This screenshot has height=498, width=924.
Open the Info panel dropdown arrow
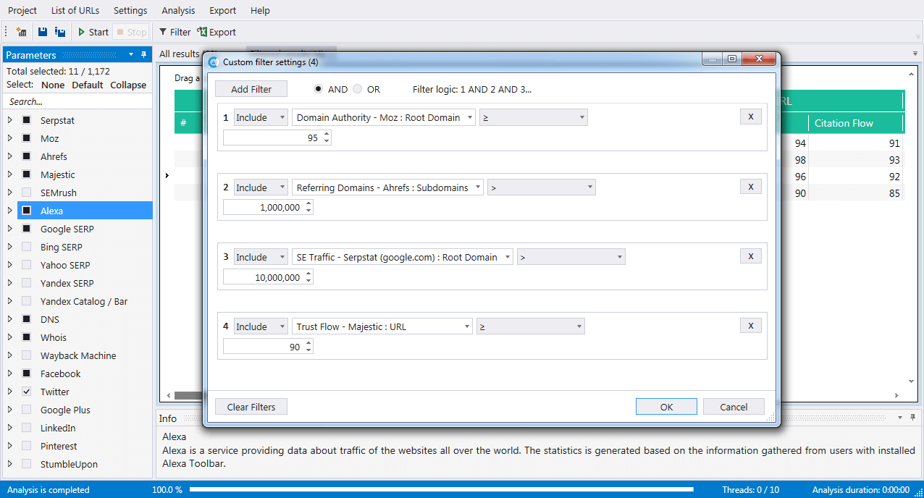pos(900,418)
